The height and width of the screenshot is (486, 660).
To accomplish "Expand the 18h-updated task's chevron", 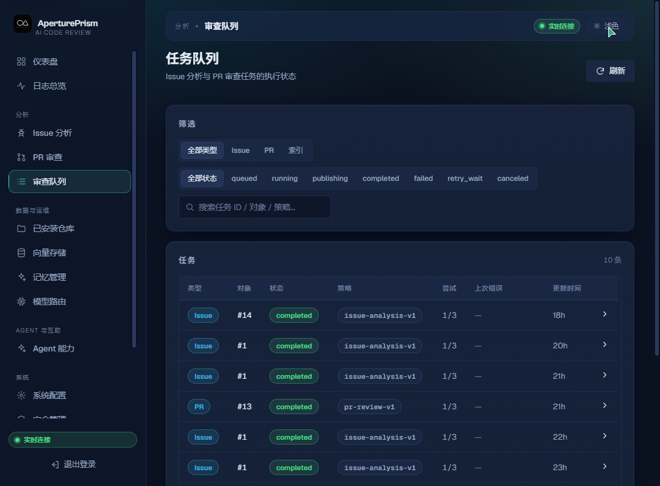I will (x=605, y=314).
